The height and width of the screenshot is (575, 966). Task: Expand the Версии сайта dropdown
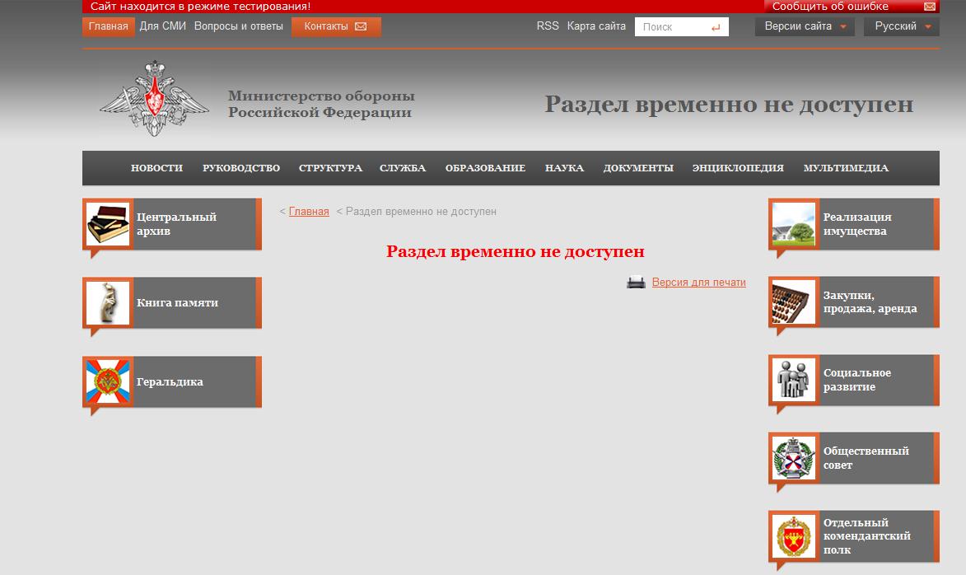805,26
